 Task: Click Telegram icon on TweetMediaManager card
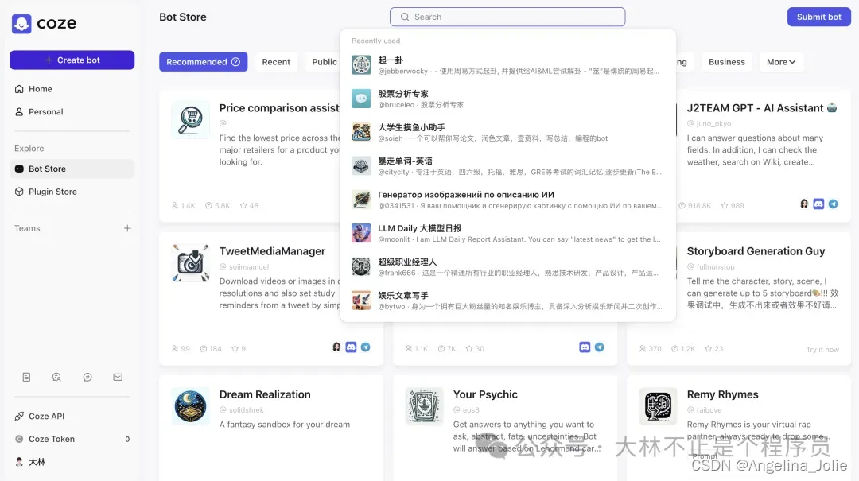click(x=365, y=347)
